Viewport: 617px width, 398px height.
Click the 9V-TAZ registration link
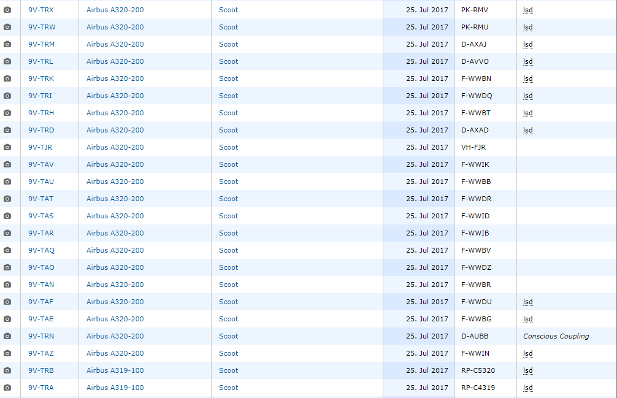[x=40, y=353]
